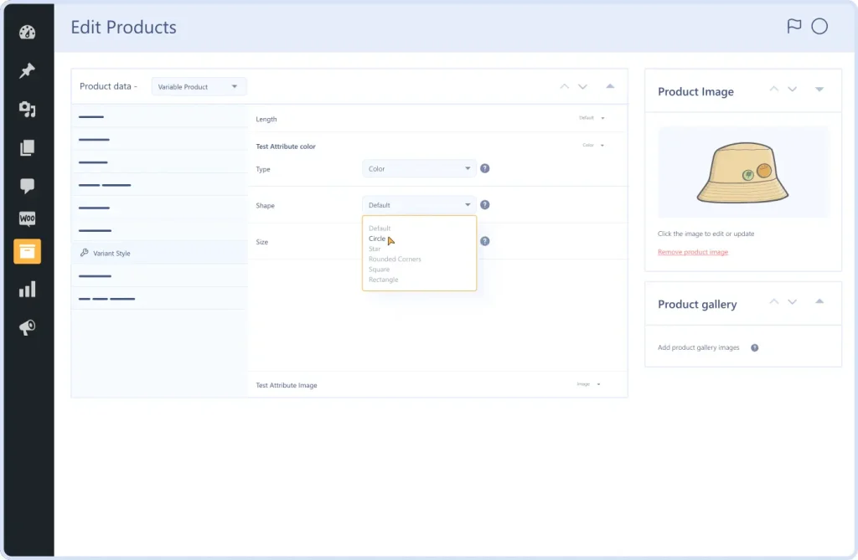Click the pin icon in the sidebar
The width and height of the screenshot is (858, 560).
click(28, 71)
